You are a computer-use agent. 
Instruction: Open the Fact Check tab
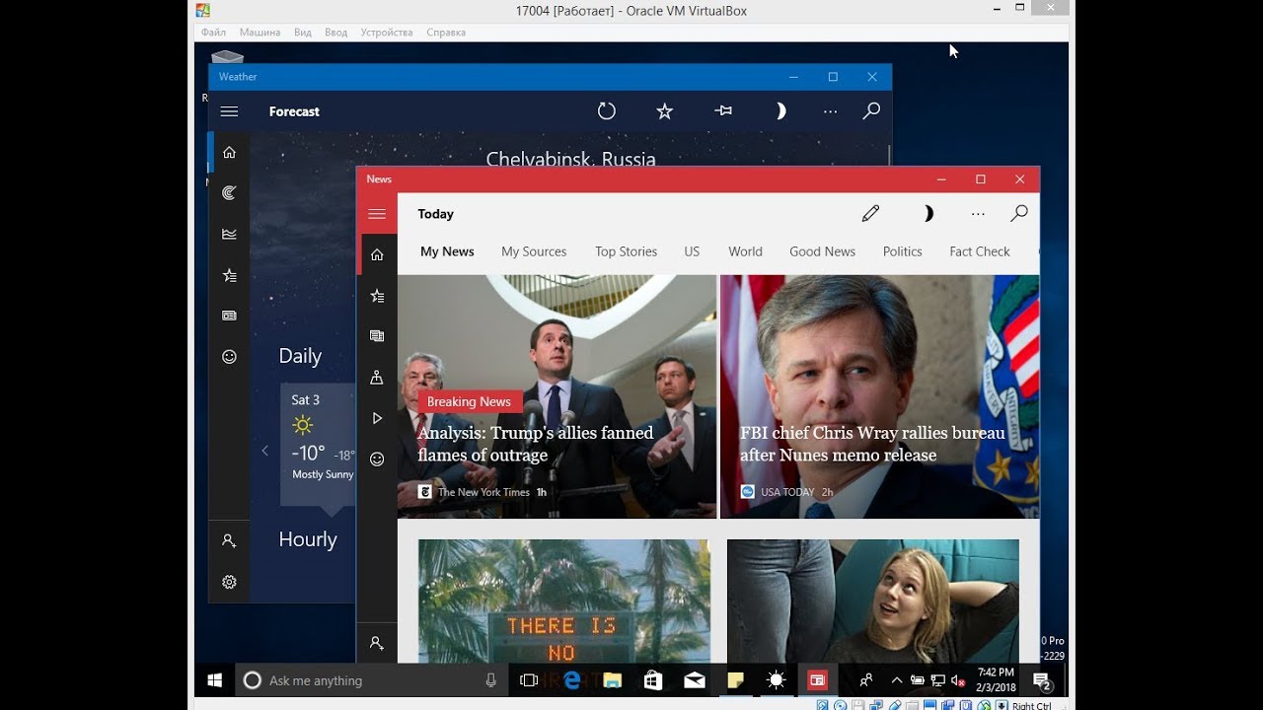(x=980, y=251)
